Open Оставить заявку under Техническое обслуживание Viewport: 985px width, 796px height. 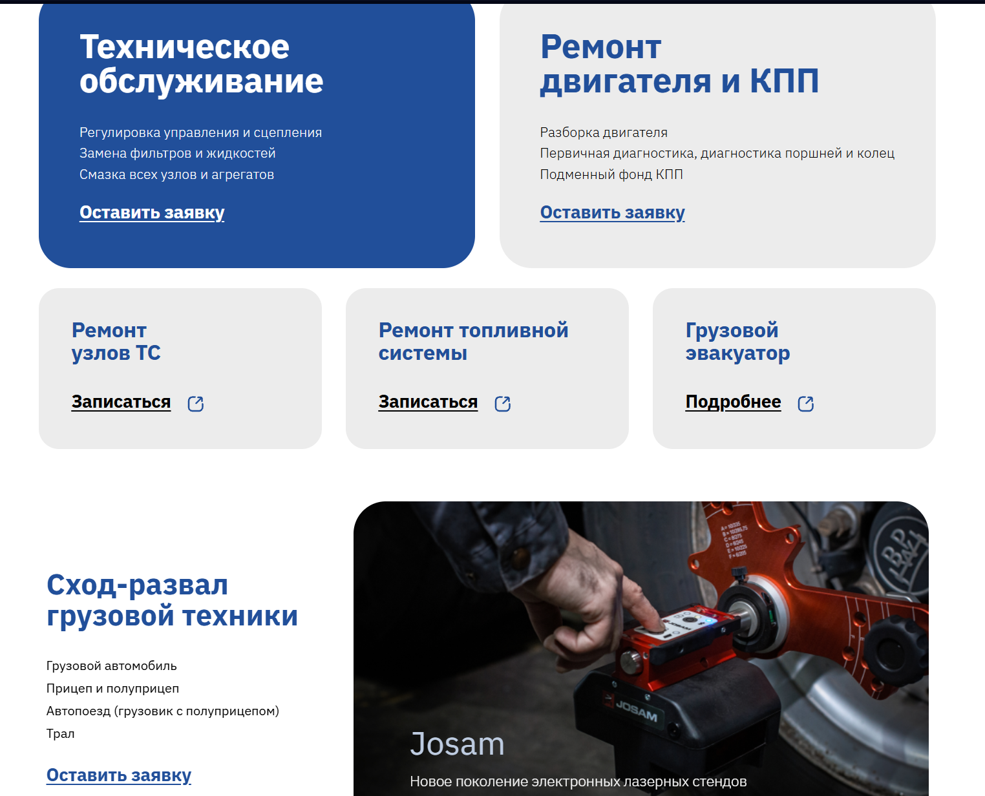pyautogui.click(x=152, y=213)
